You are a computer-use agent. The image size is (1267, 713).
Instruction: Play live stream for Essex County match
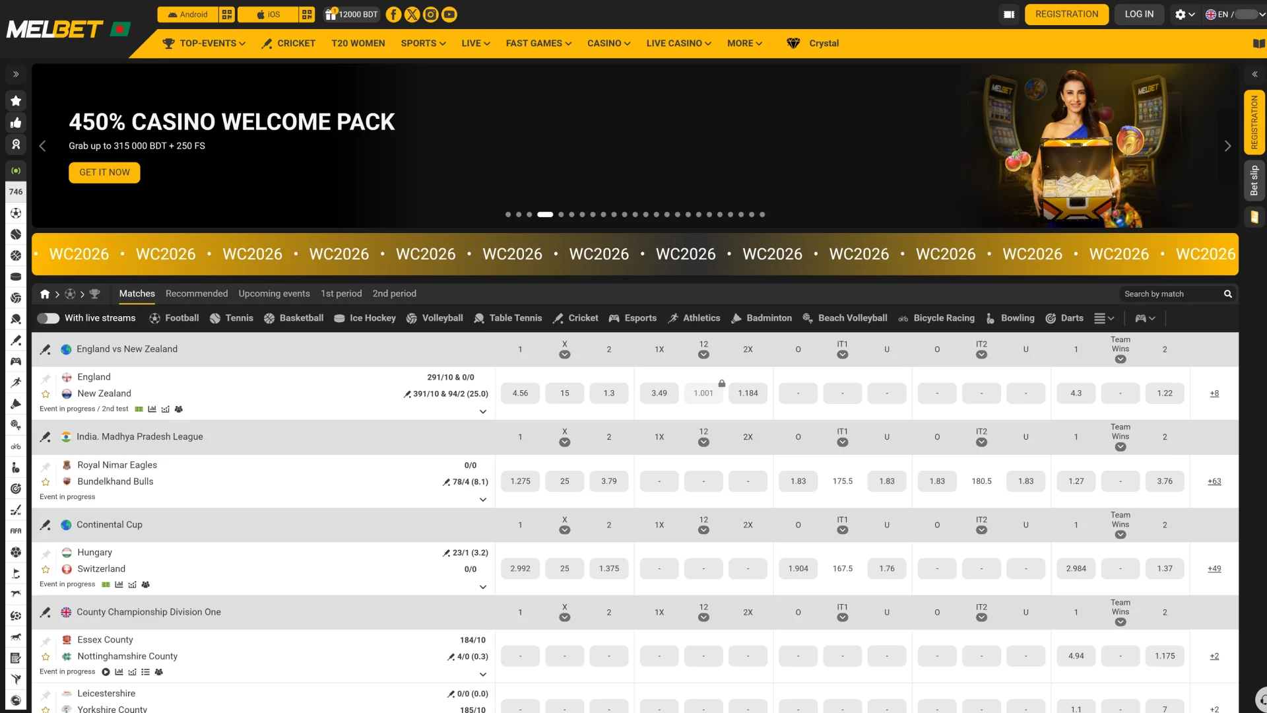click(x=106, y=673)
